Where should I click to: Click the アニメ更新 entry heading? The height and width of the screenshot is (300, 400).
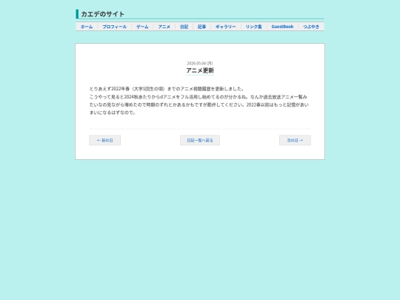pos(200,70)
